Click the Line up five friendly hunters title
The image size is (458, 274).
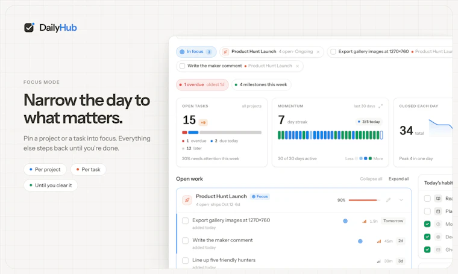(224, 260)
